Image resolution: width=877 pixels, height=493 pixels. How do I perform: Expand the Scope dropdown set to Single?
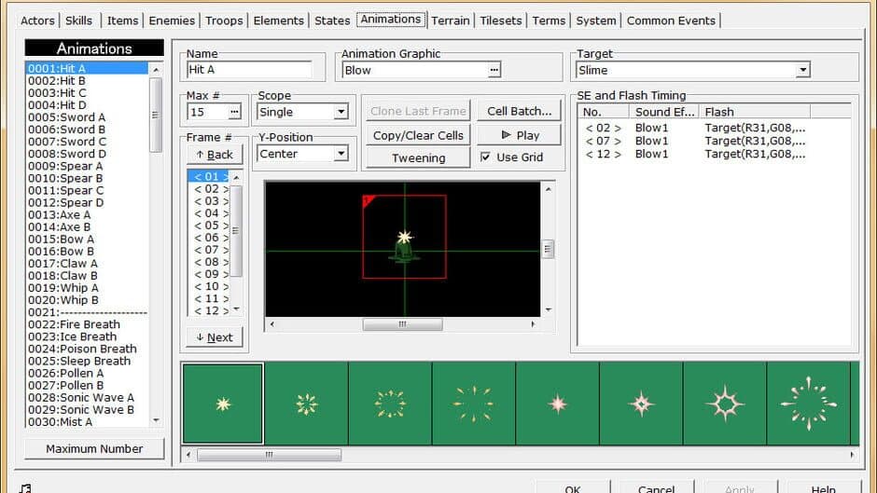pyautogui.click(x=341, y=112)
